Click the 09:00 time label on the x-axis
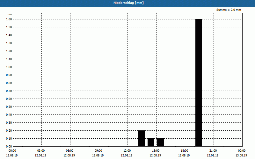255x159 pixels. coord(98,151)
